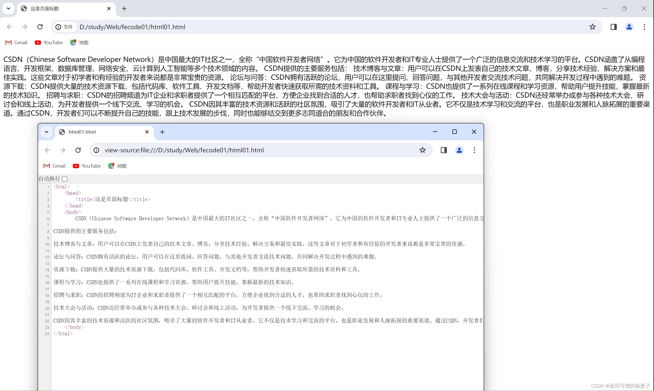
Task: Click source line starting '论坛与问答'
Action: pyautogui.click(x=216, y=257)
